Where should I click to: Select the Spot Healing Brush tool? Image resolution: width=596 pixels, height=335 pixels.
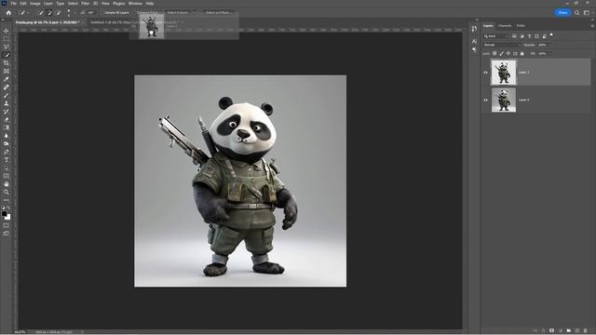click(7, 87)
